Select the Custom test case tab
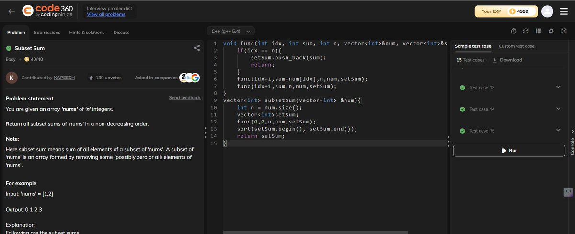Screen dimensions: 575x234 tap(517, 46)
